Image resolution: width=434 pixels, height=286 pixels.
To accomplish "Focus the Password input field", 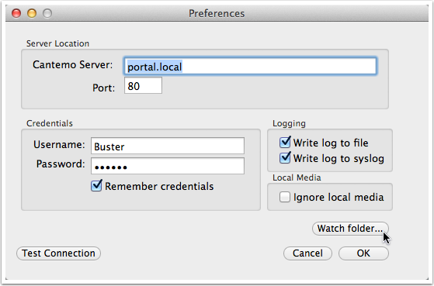I will coord(168,166).
